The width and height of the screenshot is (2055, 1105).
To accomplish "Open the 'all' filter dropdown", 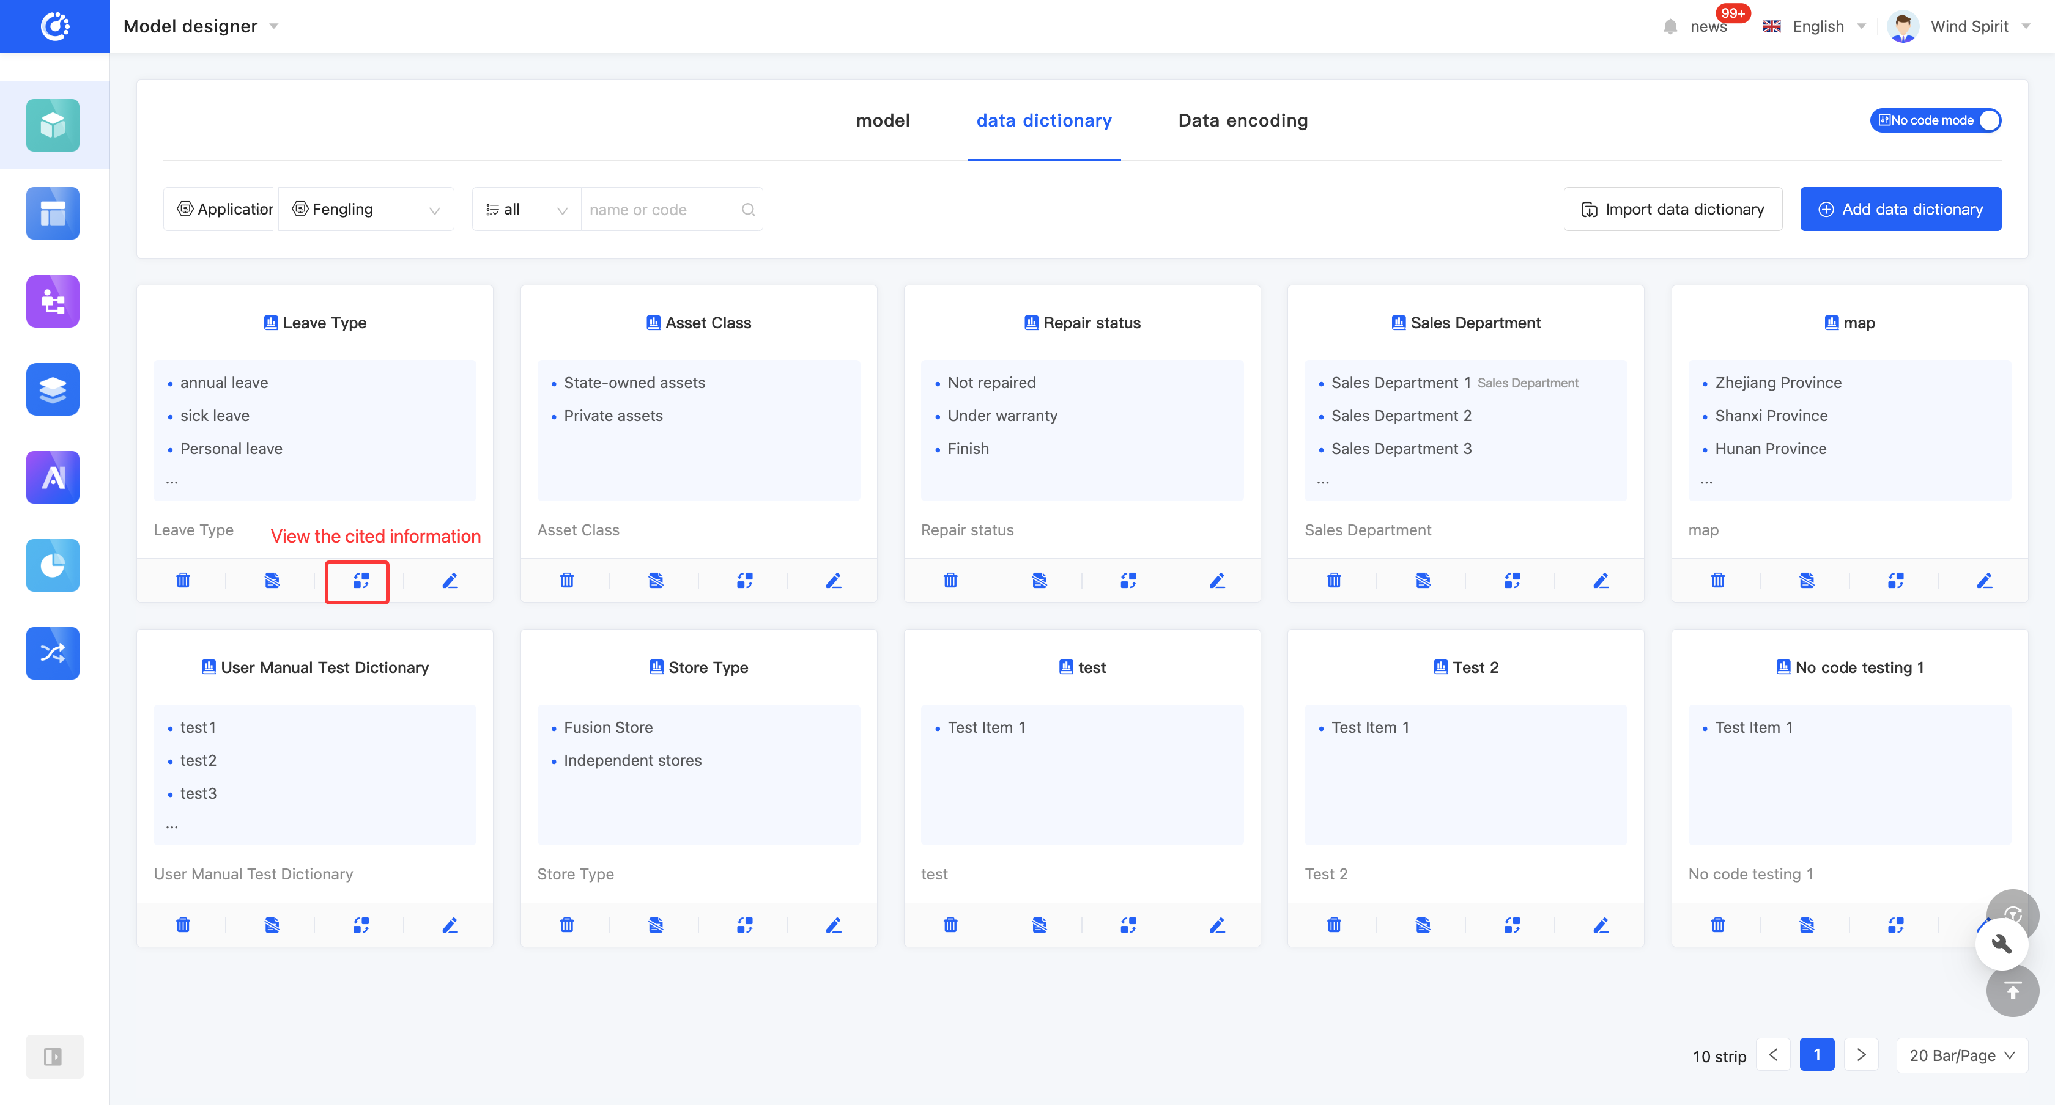I will coord(527,210).
